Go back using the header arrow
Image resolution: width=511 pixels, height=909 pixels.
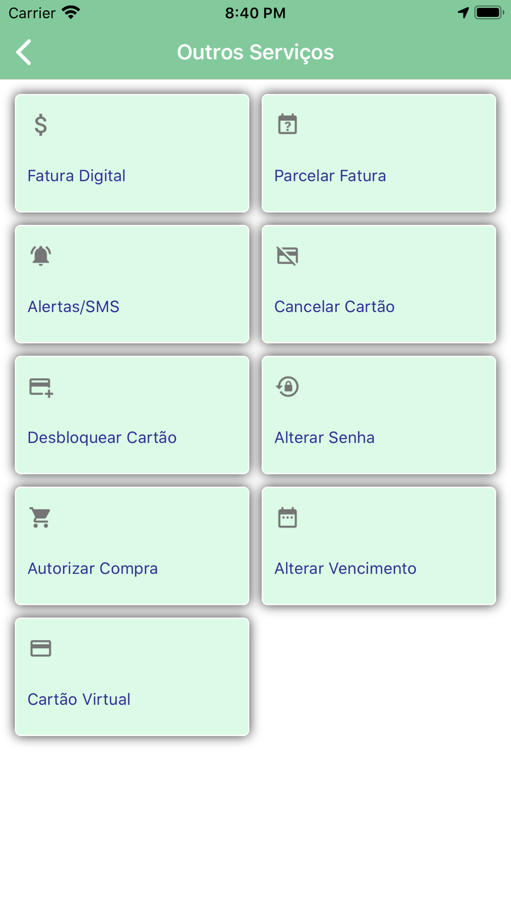(24, 52)
